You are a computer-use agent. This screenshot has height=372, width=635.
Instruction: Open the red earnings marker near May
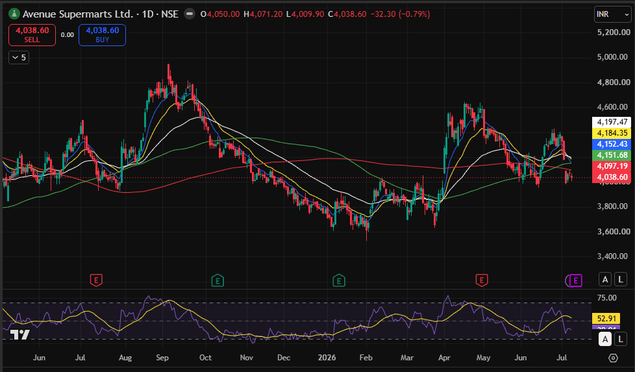pyautogui.click(x=482, y=280)
